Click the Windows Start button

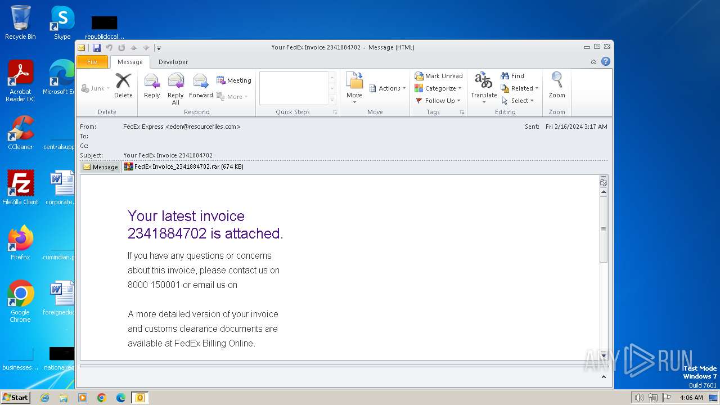coord(16,398)
